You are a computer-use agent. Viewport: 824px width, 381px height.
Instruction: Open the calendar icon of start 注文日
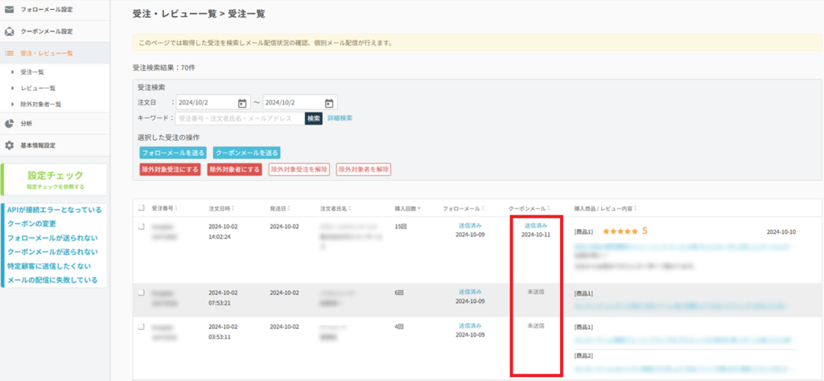coord(242,103)
